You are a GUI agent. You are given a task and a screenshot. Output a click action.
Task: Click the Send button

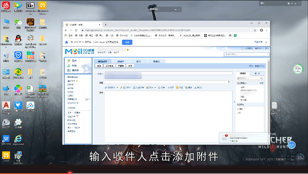point(99,66)
